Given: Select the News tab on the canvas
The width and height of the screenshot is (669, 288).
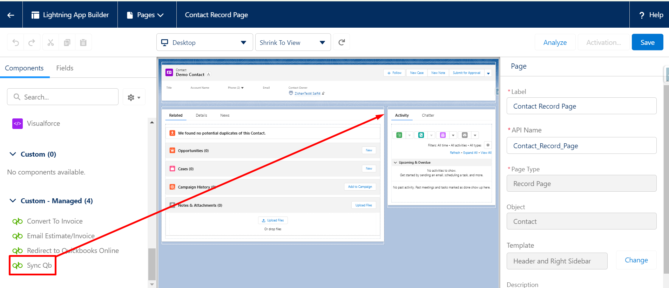Looking at the screenshot, I should coord(225,115).
